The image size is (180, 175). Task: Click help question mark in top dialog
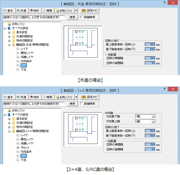pyautogui.click(x=164, y=3)
